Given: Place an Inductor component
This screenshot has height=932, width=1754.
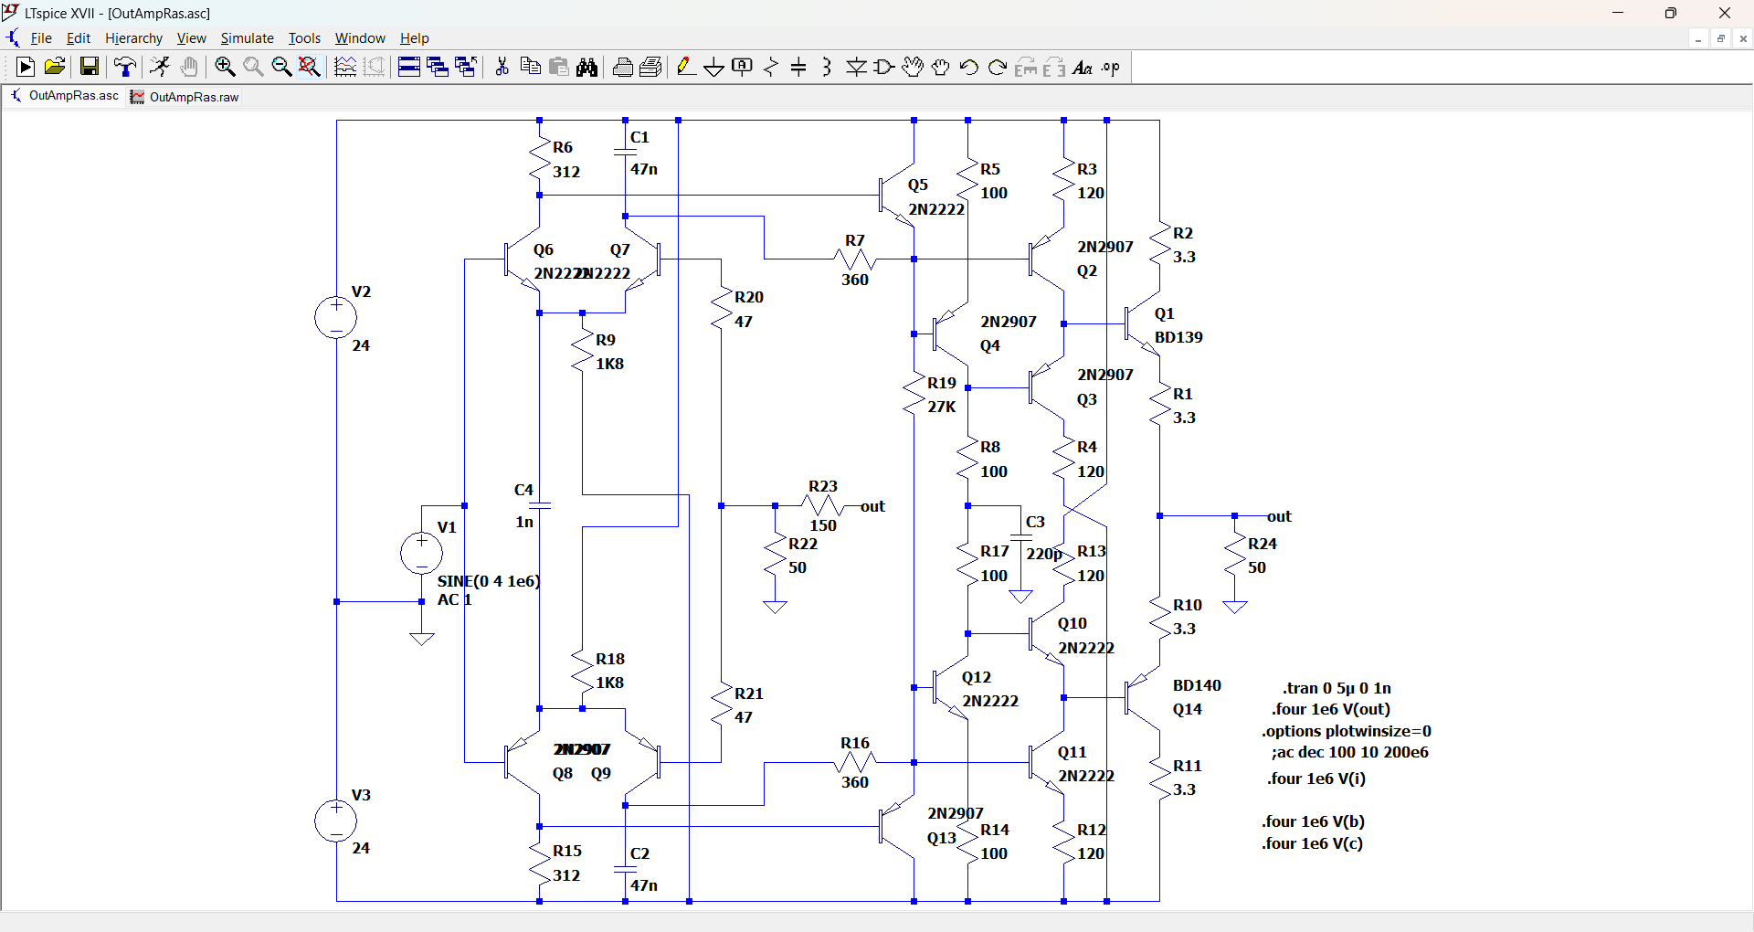Looking at the screenshot, I should [x=827, y=67].
